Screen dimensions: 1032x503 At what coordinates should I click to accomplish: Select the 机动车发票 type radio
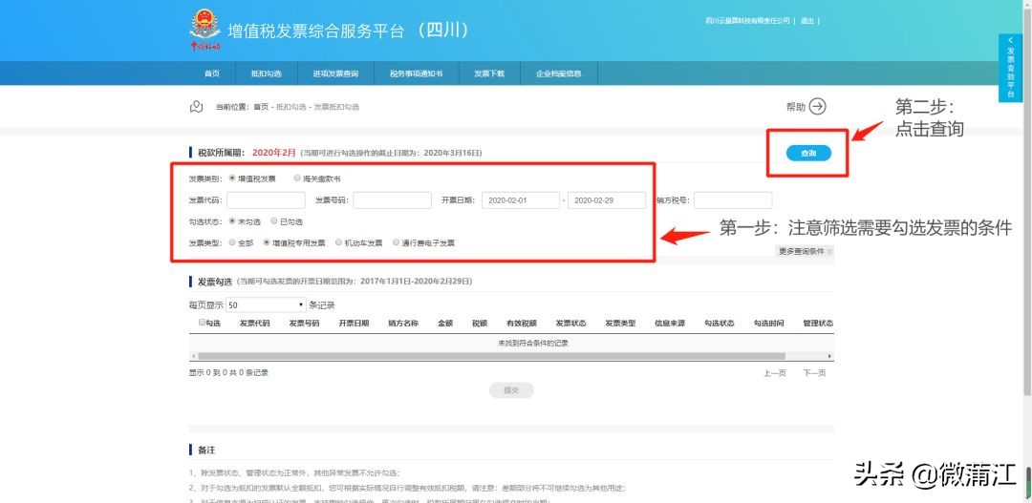click(339, 242)
